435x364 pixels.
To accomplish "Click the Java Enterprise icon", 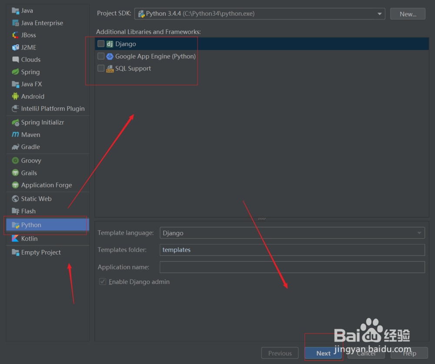I will (x=15, y=23).
